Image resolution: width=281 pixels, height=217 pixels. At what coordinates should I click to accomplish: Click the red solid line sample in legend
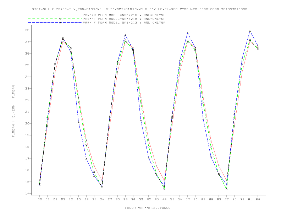[x=55, y=15]
